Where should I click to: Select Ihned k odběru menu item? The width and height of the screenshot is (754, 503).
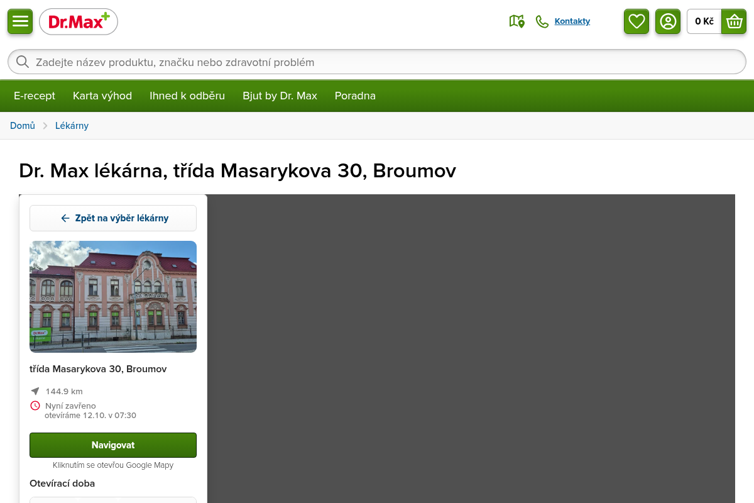point(187,96)
